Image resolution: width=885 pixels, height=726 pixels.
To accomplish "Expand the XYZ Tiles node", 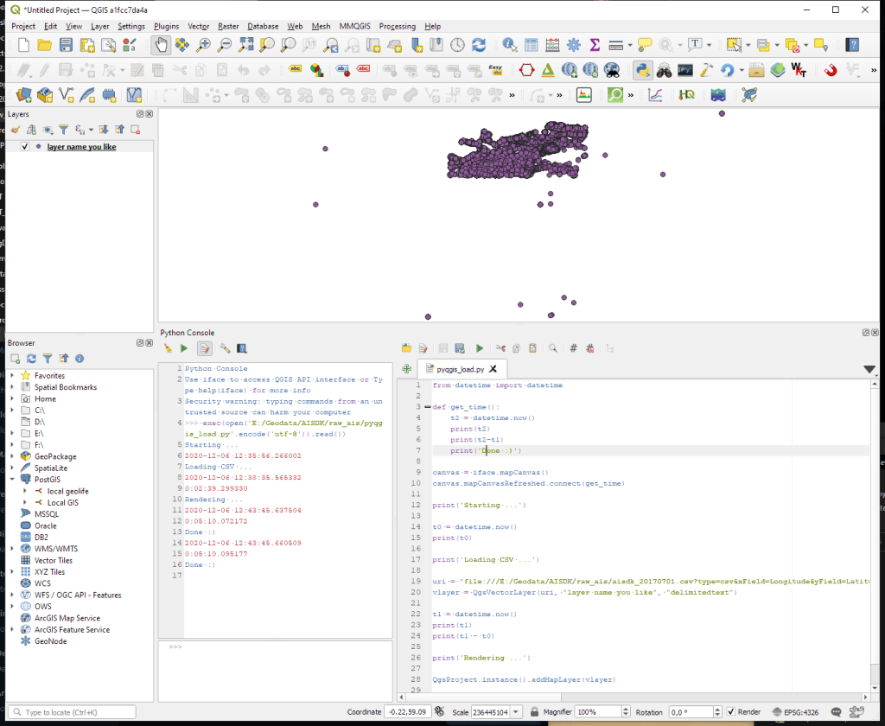I will click(x=12, y=572).
